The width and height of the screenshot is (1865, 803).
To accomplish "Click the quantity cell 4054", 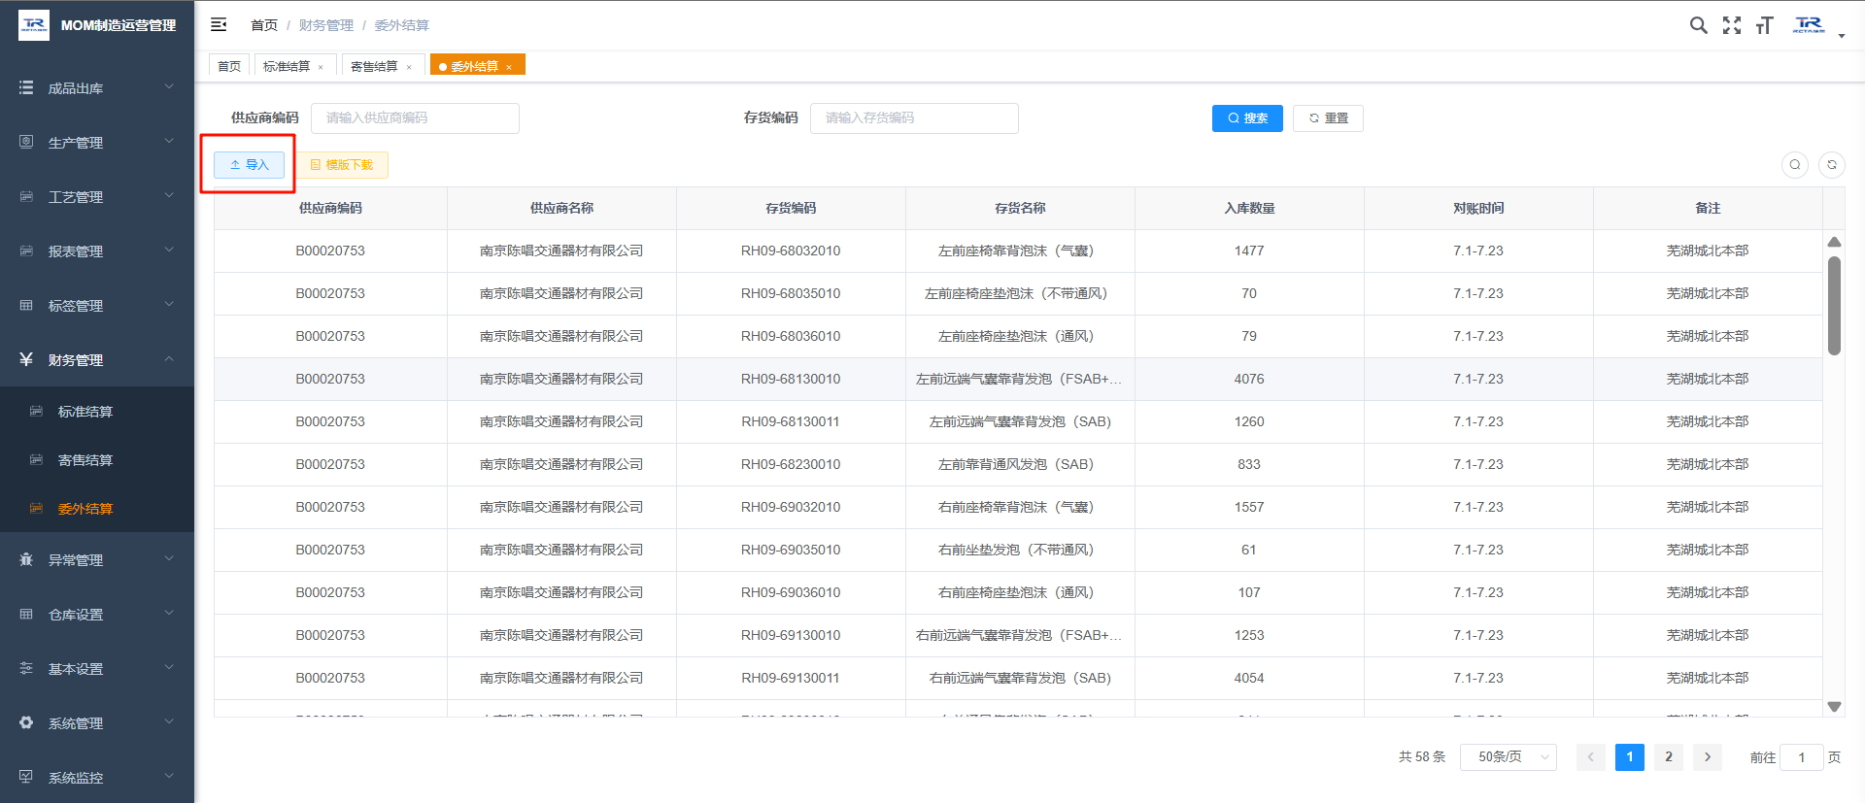I will click(x=1249, y=678).
